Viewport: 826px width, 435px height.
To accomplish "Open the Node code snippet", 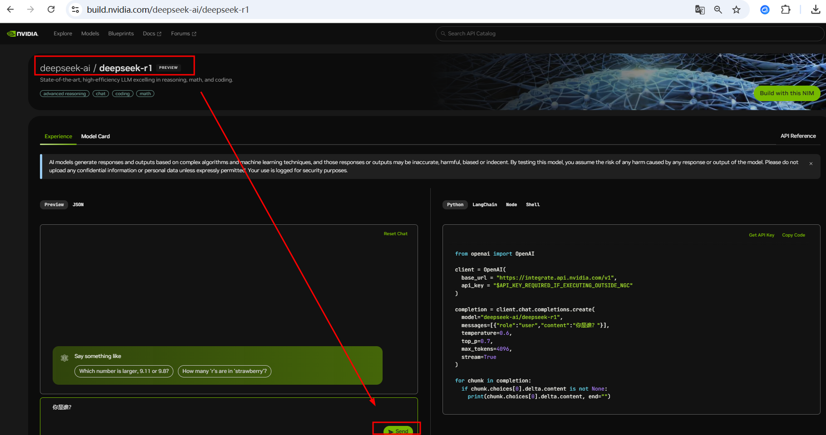I will point(511,204).
